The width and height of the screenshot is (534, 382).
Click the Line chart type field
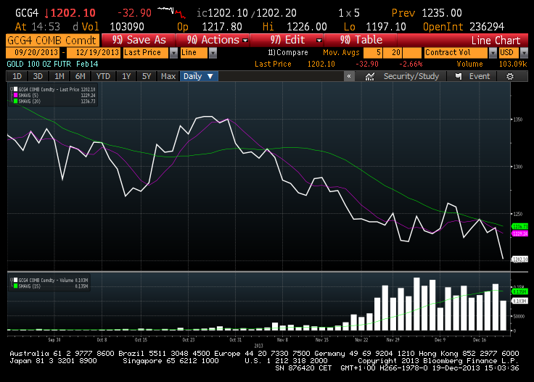point(194,53)
